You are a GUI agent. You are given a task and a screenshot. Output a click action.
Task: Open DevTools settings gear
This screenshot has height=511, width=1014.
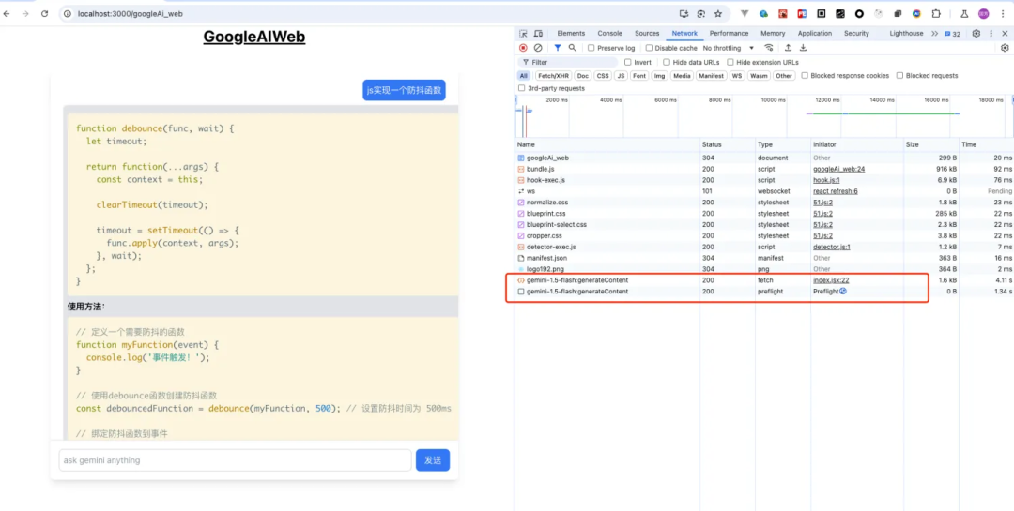[976, 34]
